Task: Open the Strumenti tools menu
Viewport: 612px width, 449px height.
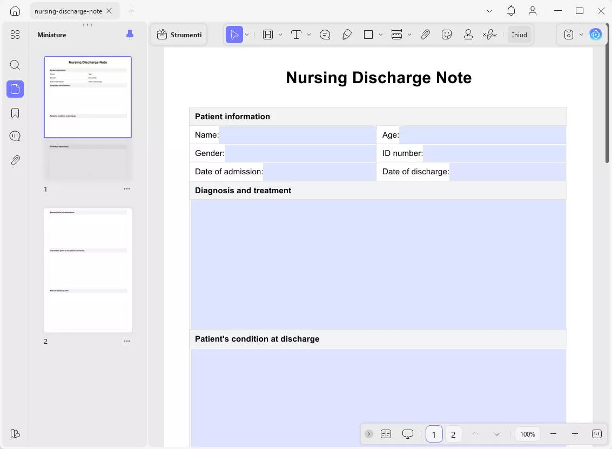Action: click(x=179, y=35)
